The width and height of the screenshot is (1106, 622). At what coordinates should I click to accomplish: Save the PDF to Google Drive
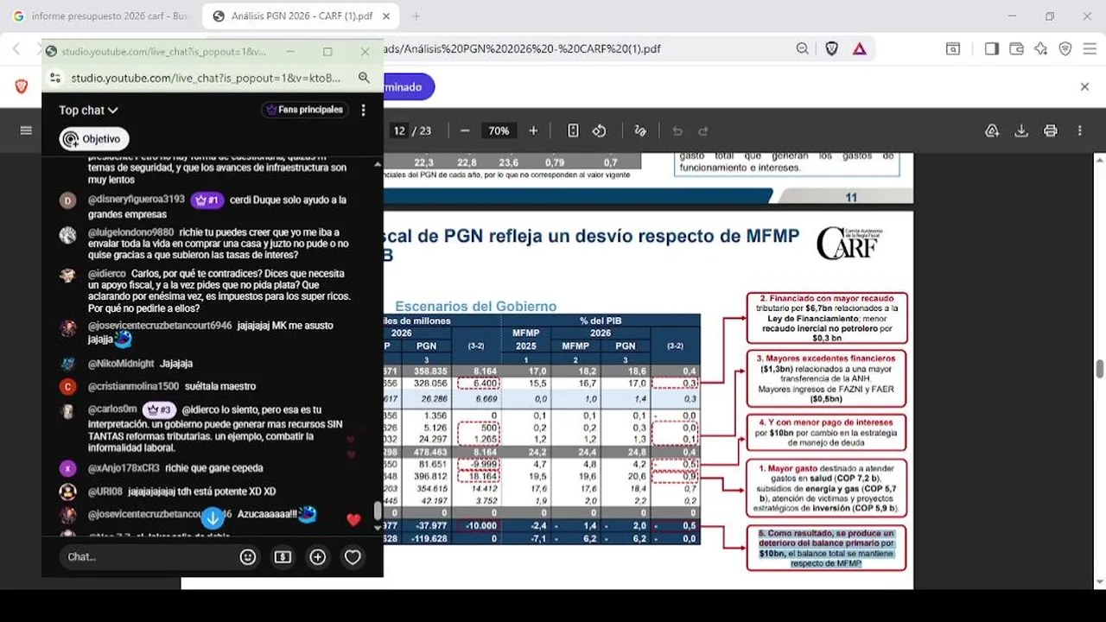[992, 130]
